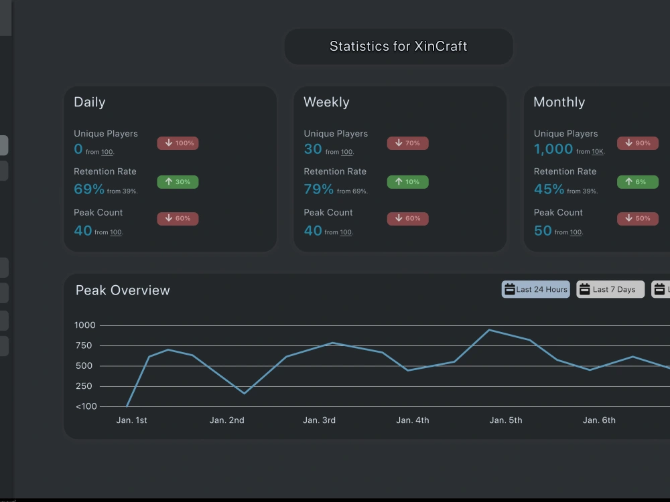Image resolution: width=670 pixels, height=502 pixels.
Task: Click the 1000 y-axis label
Action: pos(85,325)
